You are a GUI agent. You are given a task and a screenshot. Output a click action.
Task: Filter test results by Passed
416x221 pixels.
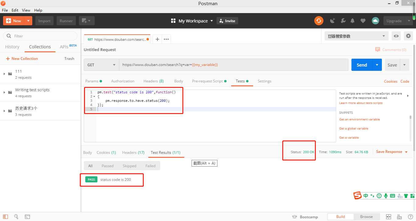coord(108,166)
